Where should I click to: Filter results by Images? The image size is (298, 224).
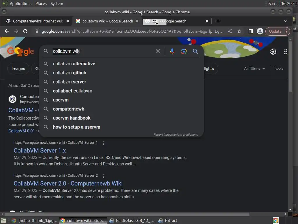pos(18,69)
